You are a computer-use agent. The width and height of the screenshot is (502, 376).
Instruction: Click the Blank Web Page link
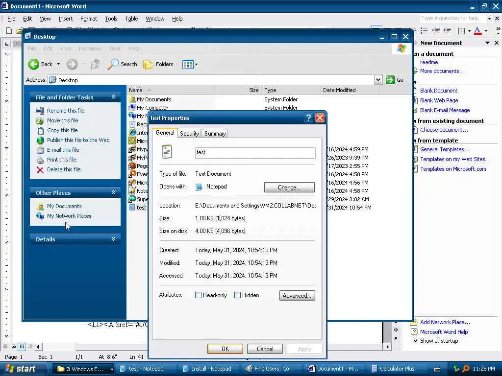pyautogui.click(x=439, y=100)
